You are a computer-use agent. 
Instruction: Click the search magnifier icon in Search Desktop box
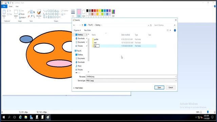175,25
